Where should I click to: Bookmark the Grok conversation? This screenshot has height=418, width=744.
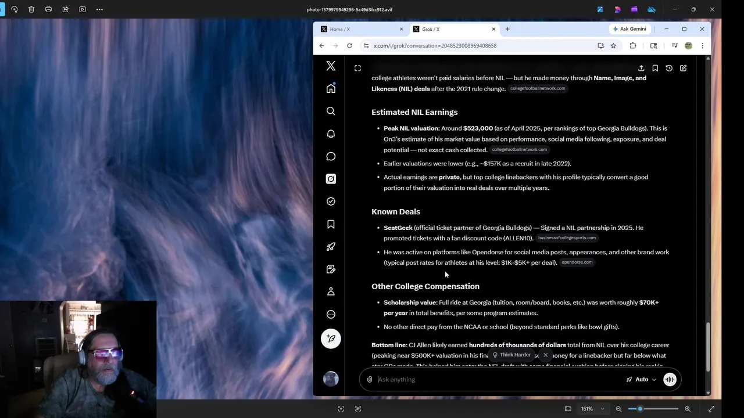(x=655, y=68)
